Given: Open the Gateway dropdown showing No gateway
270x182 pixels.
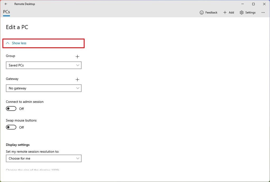Looking at the screenshot, I should tap(44, 88).
